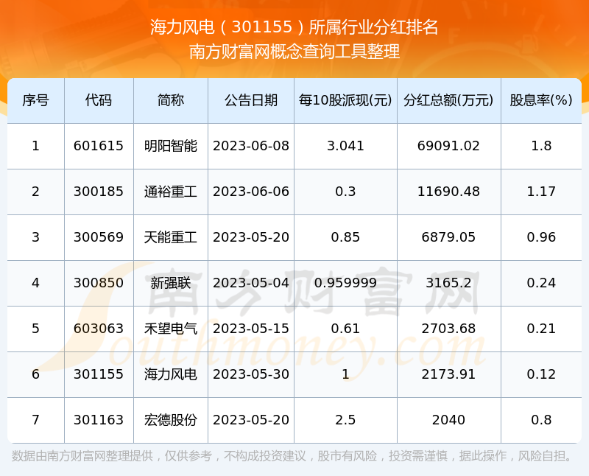Click total dividend 69091.02
589x476 pixels.
448,146
